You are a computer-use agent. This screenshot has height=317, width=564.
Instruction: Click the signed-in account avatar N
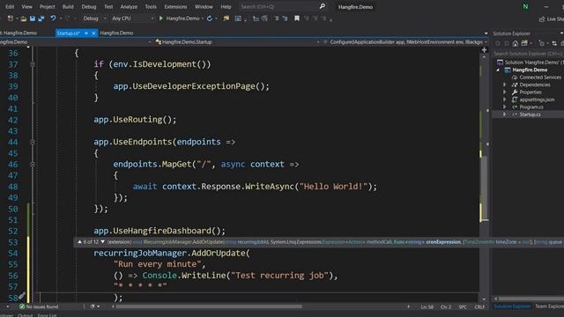point(525,6)
